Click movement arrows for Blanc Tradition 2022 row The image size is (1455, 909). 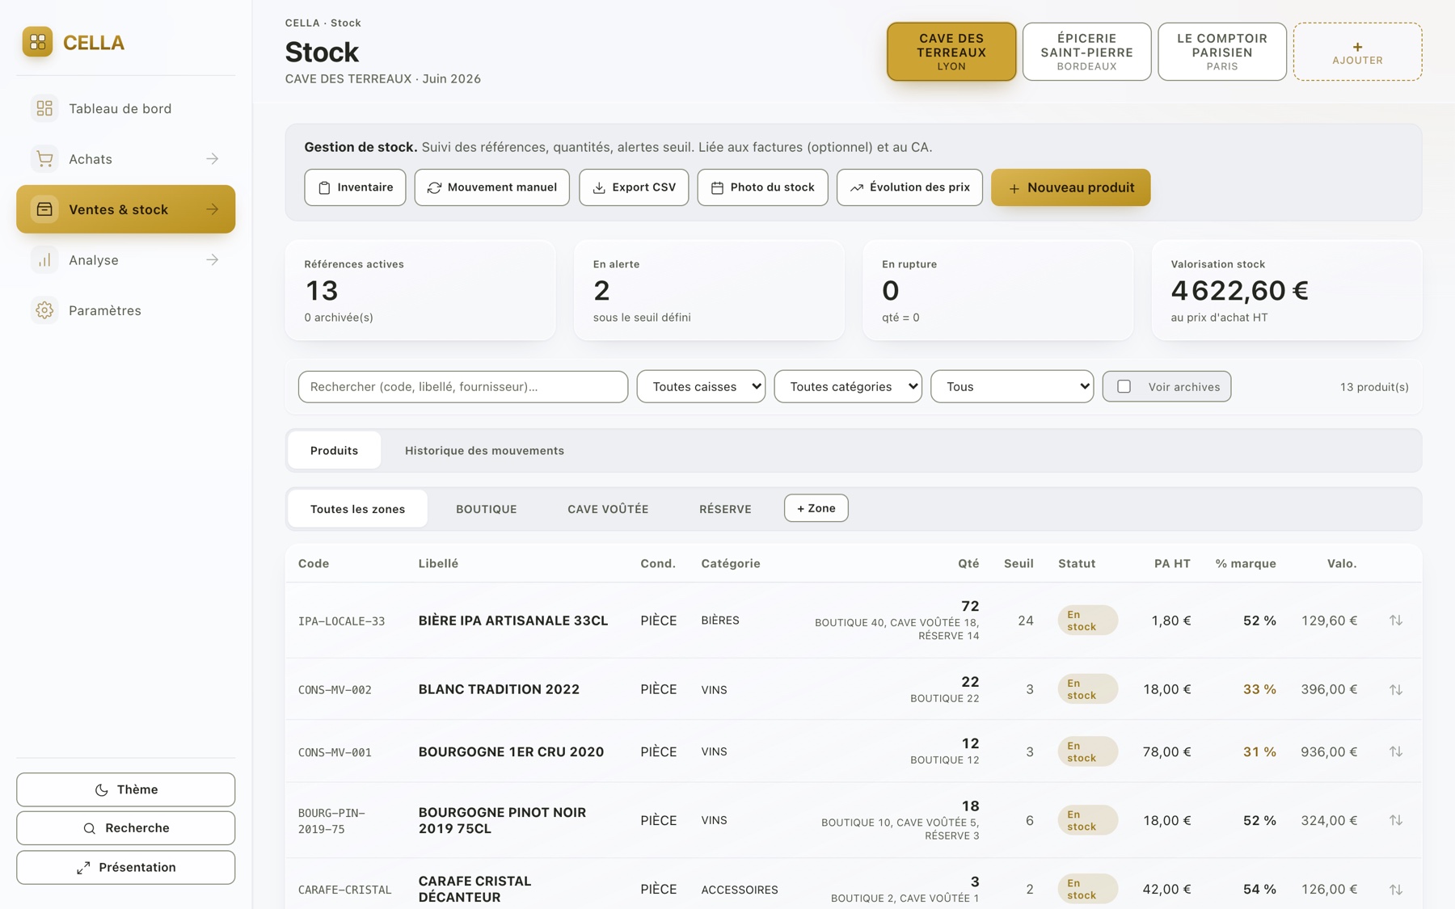click(x=1396, y=689)
